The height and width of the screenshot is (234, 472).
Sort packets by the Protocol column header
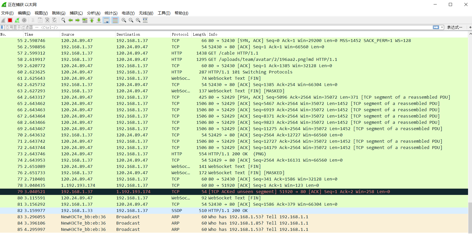click(180, 34)
